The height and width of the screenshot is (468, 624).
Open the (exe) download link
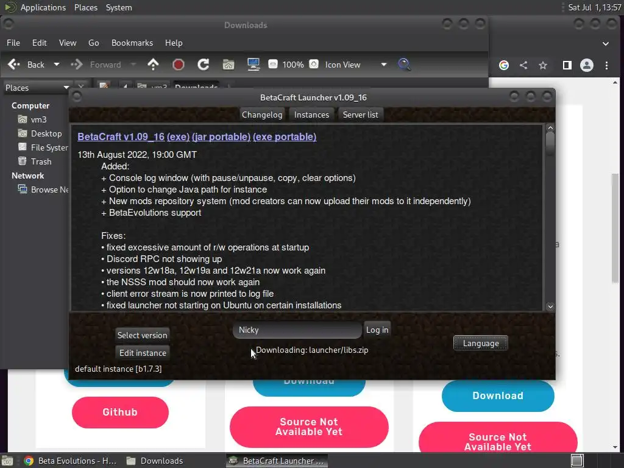(178, 136)
